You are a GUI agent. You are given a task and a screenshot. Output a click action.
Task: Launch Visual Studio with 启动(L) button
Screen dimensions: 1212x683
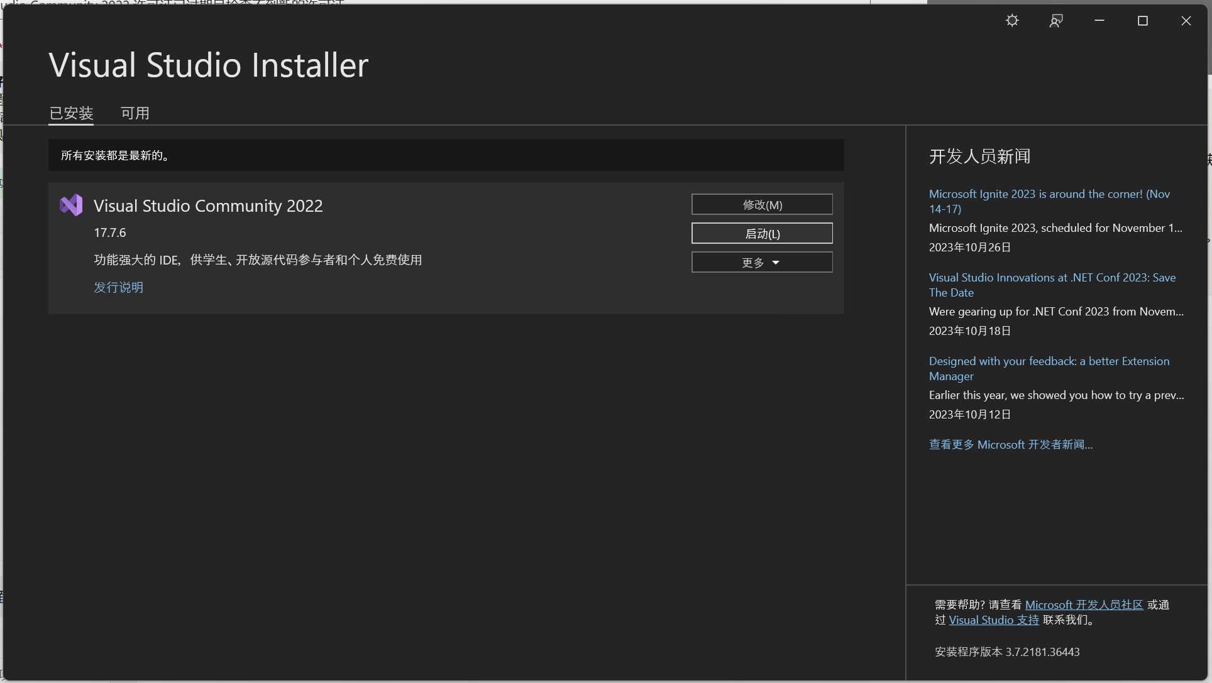(x=762, y=233)
